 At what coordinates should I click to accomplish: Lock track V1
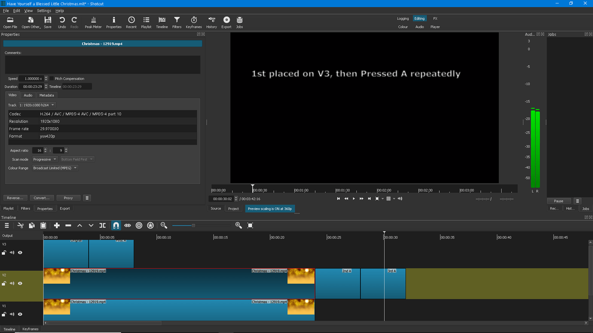point(4,315)
